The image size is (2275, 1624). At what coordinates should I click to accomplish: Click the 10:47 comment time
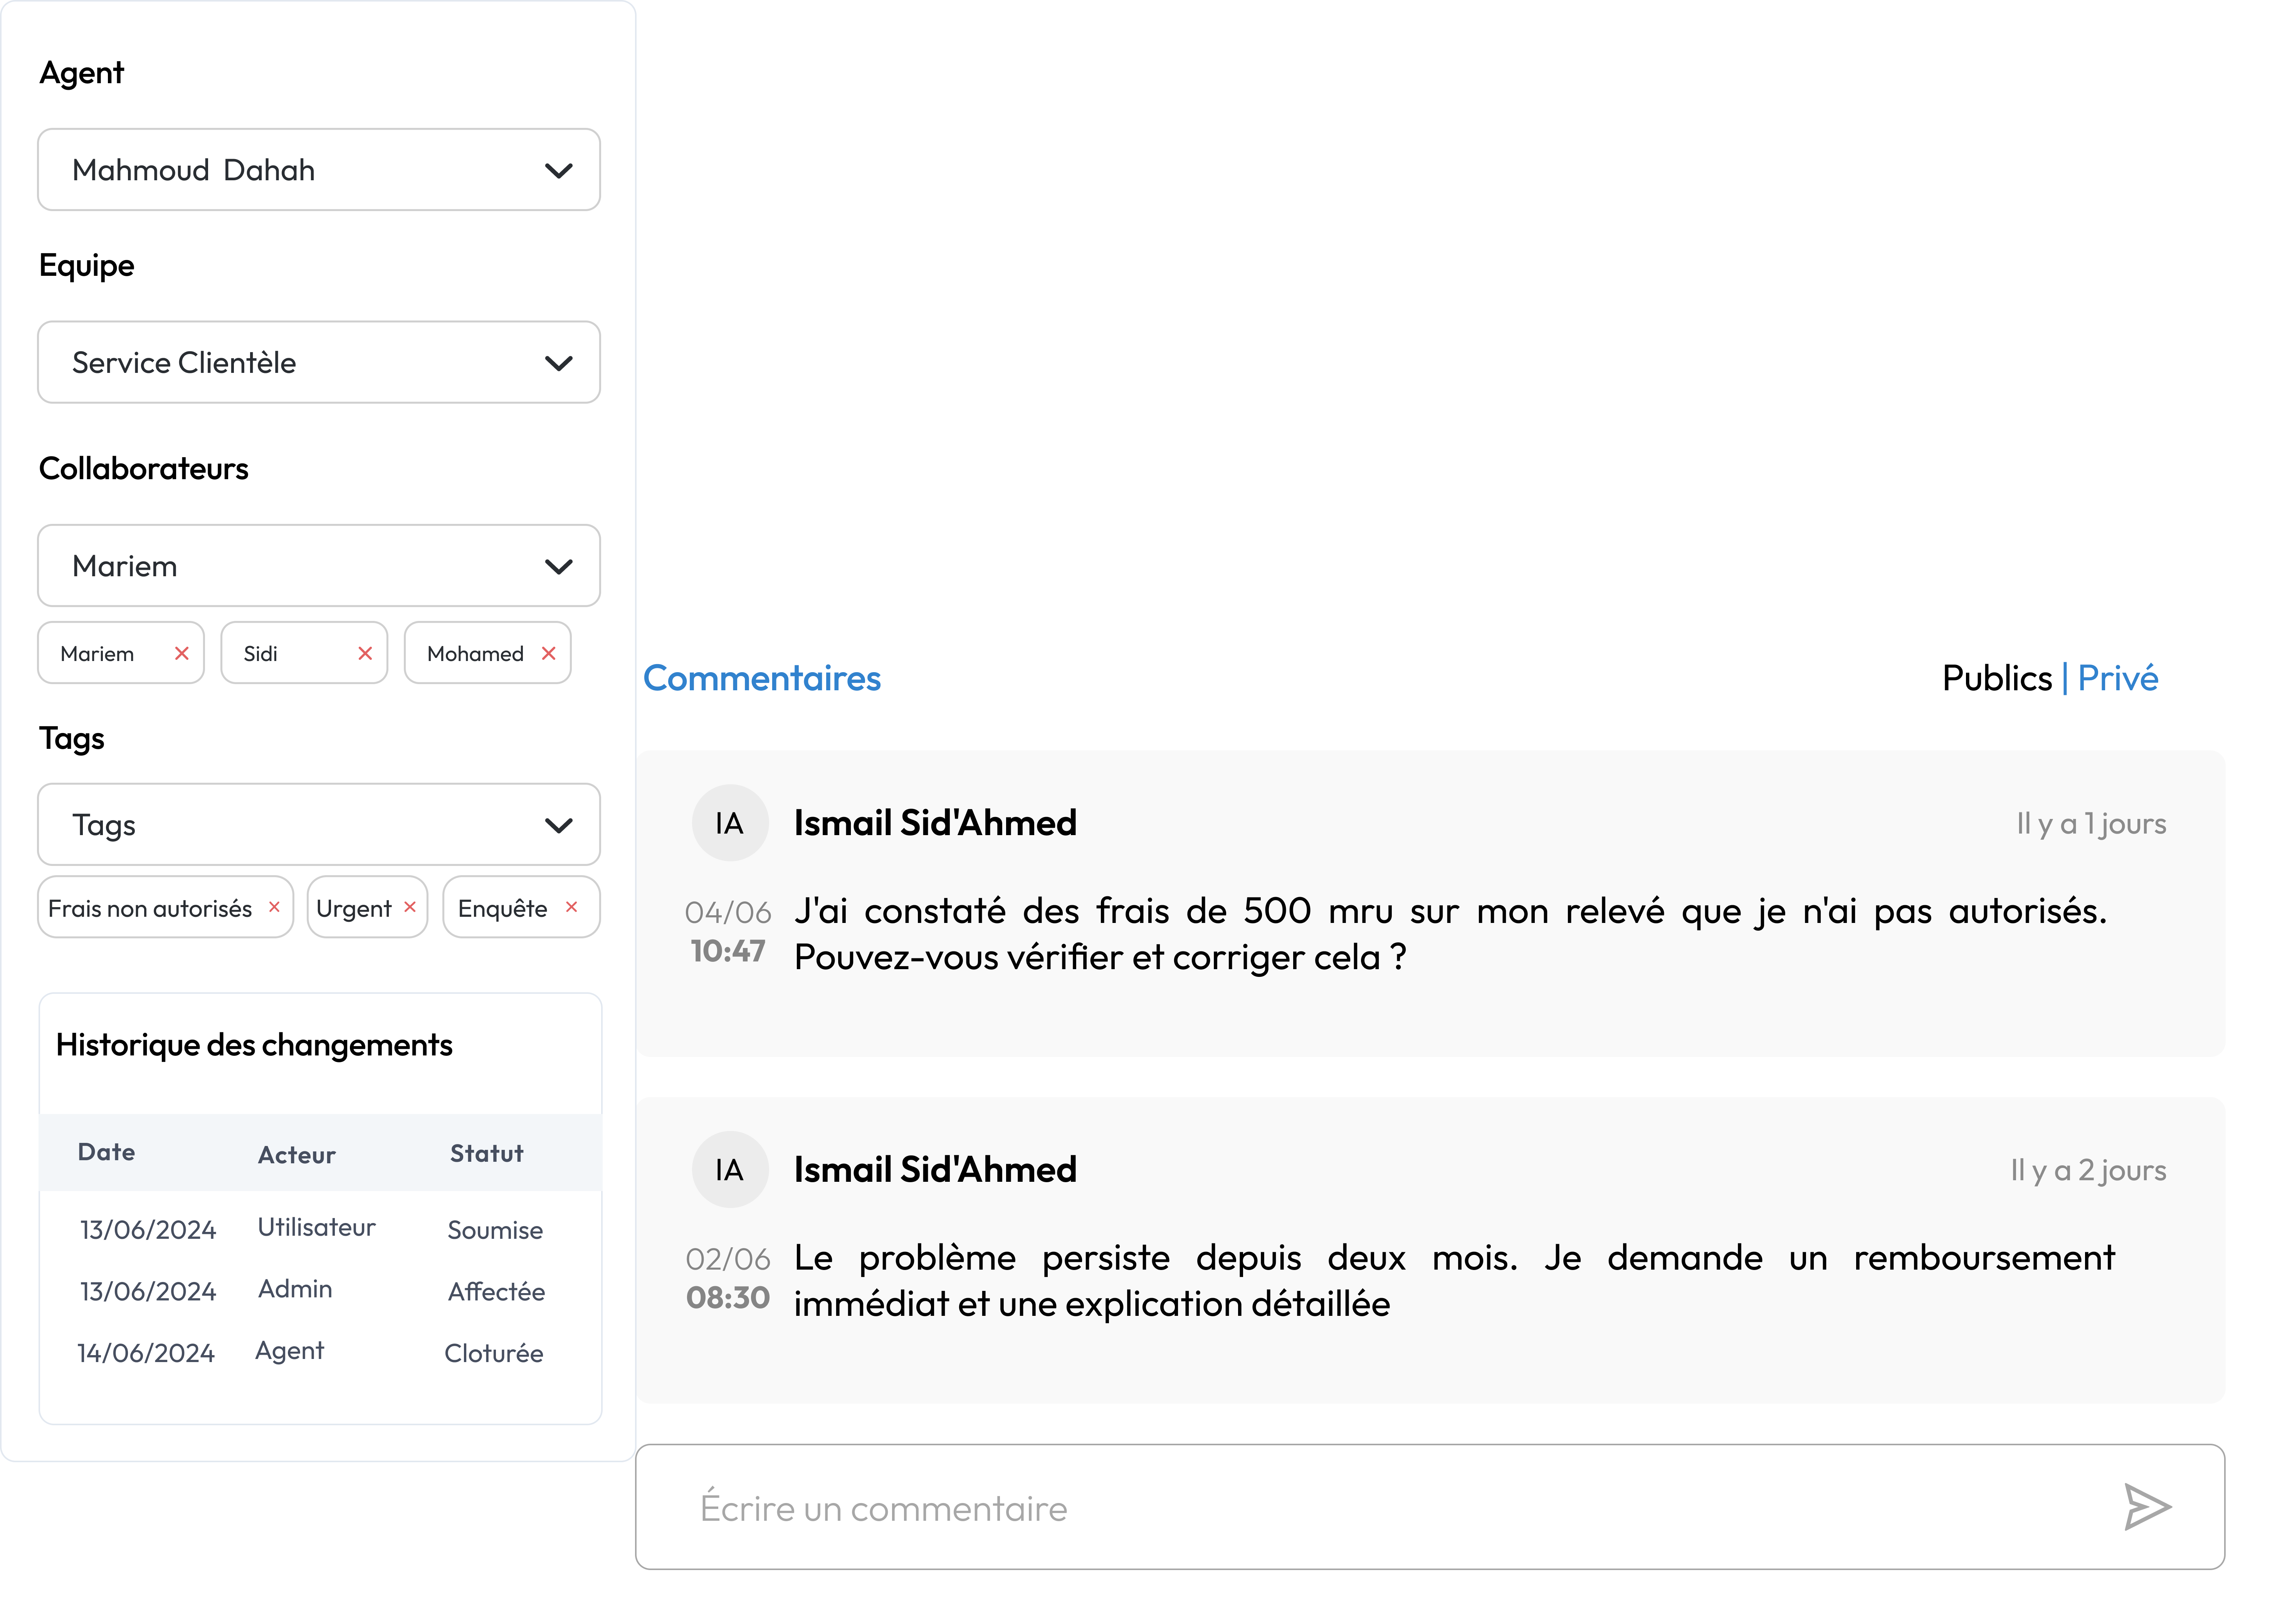728,951
